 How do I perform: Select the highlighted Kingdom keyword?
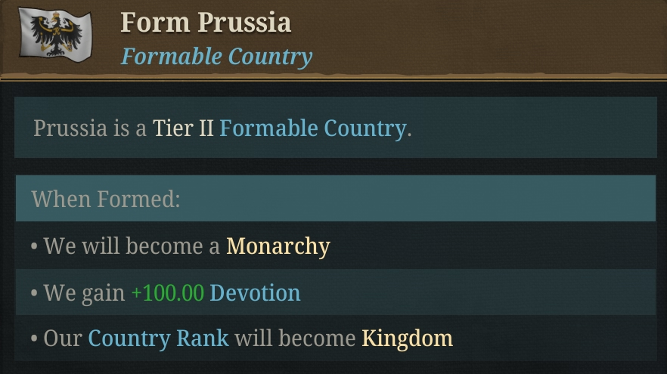pyautogui.click(x=407, y=338)
